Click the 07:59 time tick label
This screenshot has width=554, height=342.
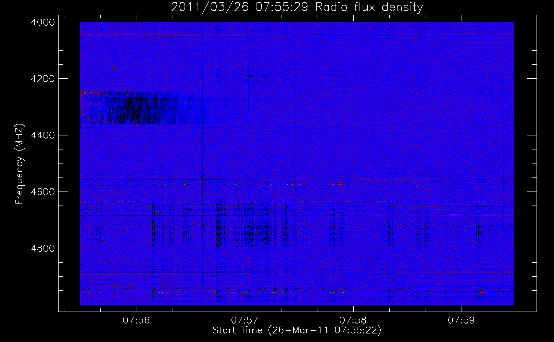coord(461,320)
